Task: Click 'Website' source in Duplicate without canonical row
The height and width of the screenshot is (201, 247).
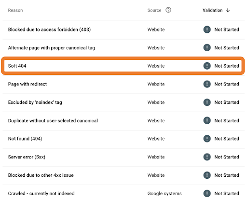Action: 156,120
